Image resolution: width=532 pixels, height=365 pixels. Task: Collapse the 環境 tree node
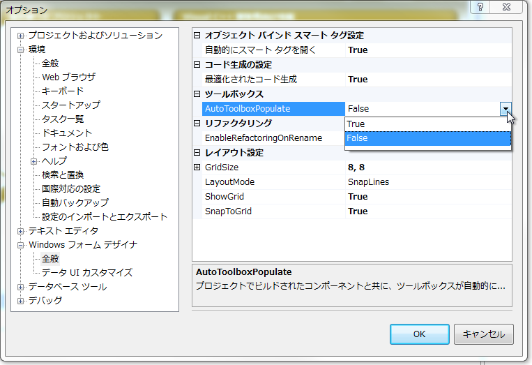click(x=21, y=50)
